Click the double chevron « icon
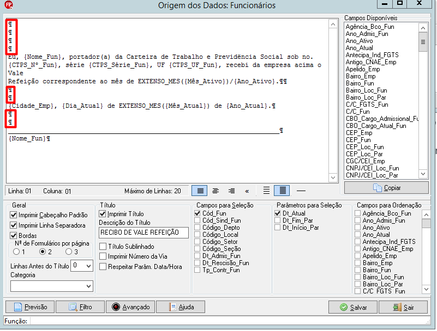The height and width of the screenshot is (331, 437). (247, 191)
